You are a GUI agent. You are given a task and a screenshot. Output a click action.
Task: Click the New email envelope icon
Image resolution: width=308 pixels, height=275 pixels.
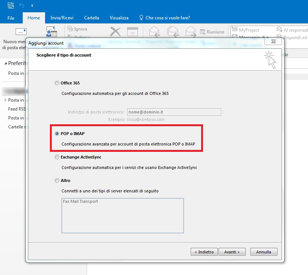tap(20, 32)
